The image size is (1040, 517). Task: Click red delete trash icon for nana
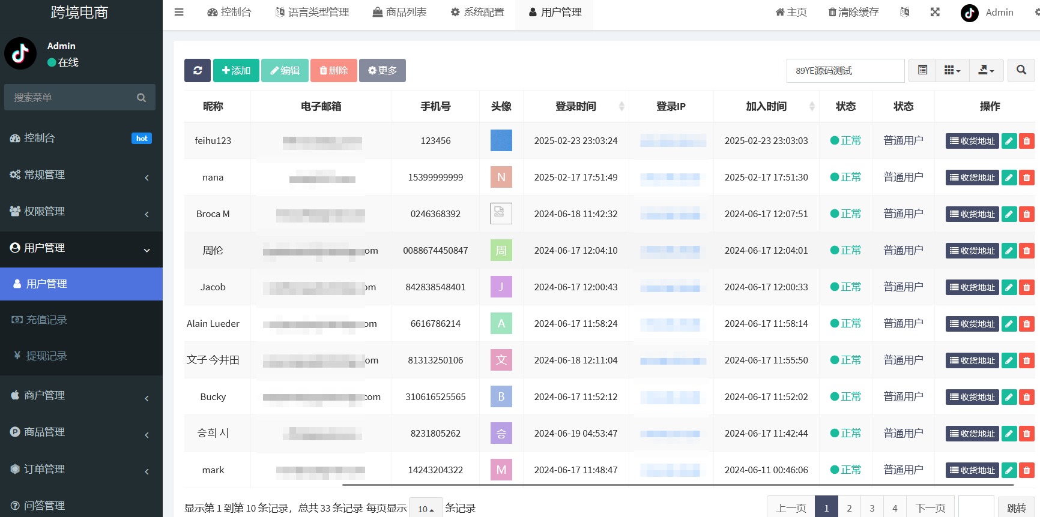tap(1027, 178)
